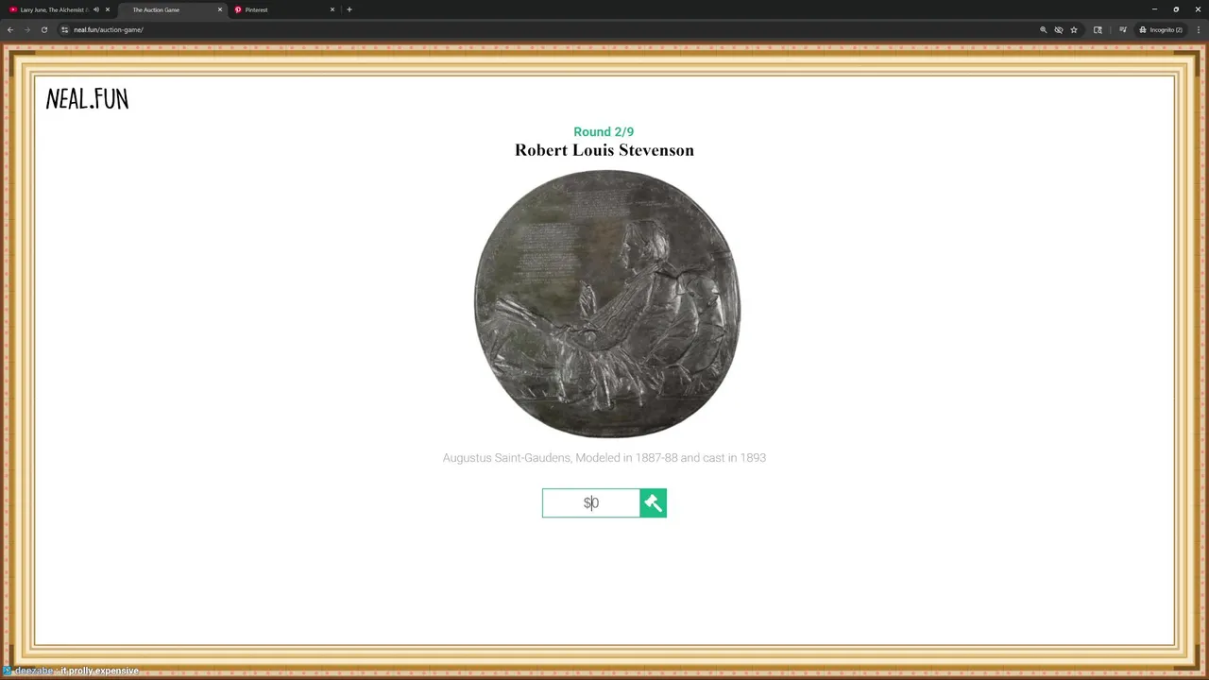Screen dimensions: 1209x680
Task: Open zoom magnifier in address bar
Action: (1044, 29)
